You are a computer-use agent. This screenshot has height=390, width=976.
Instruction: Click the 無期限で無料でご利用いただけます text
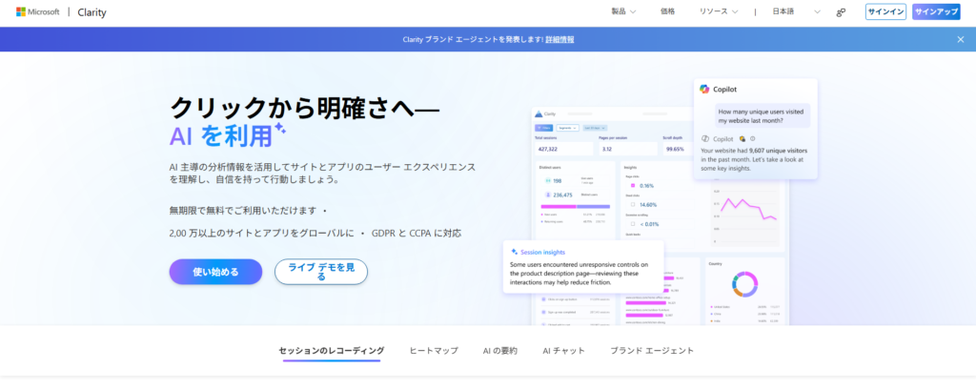tap(243, 210)
